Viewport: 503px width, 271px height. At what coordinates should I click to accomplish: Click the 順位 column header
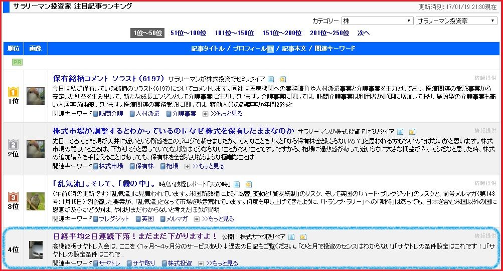tap(14, 49)
